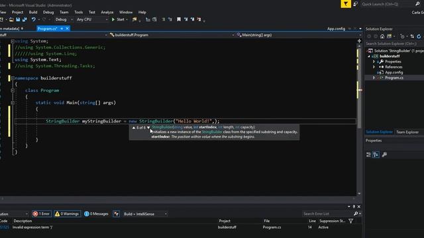Image resolution: width=424 pixels, height=238 pixels.
Task: Click the Comment Selection toolbar icon
Action: tap(164, 19)
